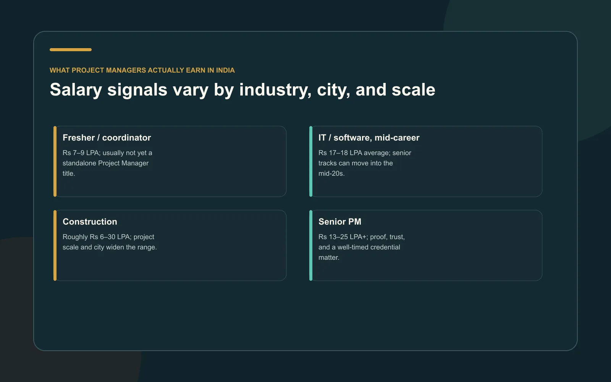
Task: Select the 'IT / software, mid-career' card title
Action: pos(369,138)
